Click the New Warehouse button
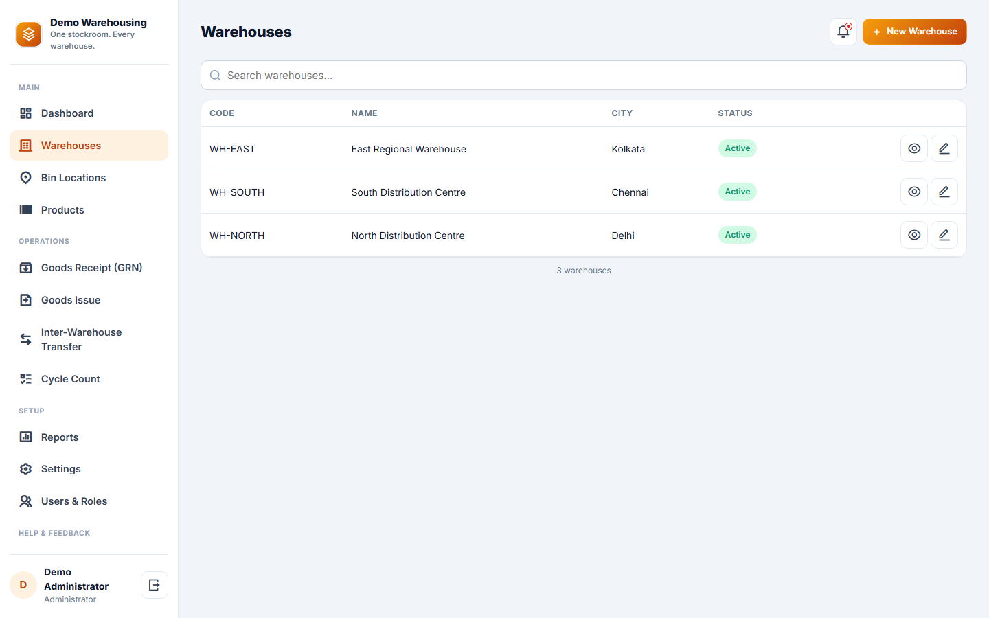The image size is (989, 618). point(914,32)
